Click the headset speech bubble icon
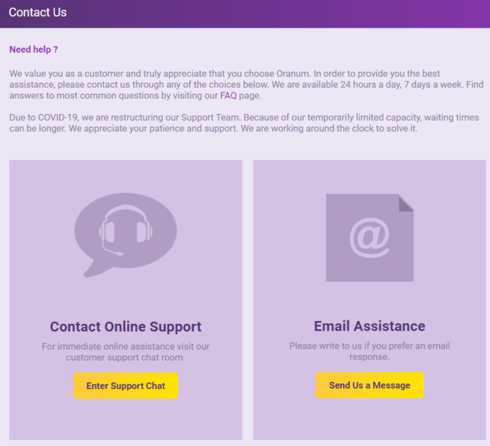This screenshot has width=490, height=446. [x=126, y=230]
